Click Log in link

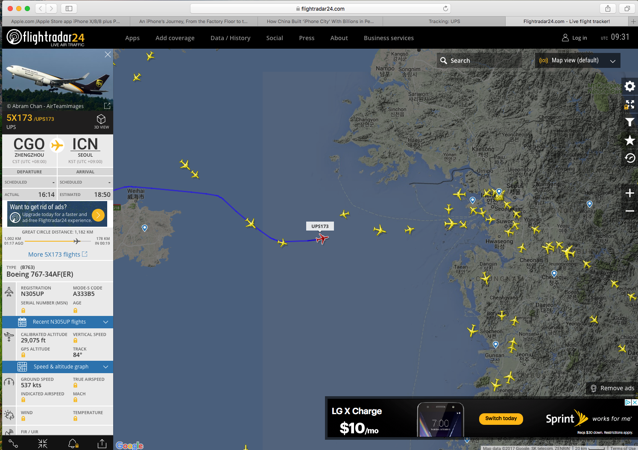(574, 38)
